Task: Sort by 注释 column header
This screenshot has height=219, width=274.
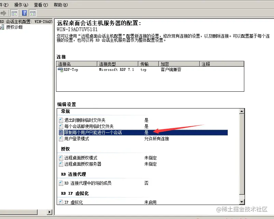Action: (x=222, y=64)
